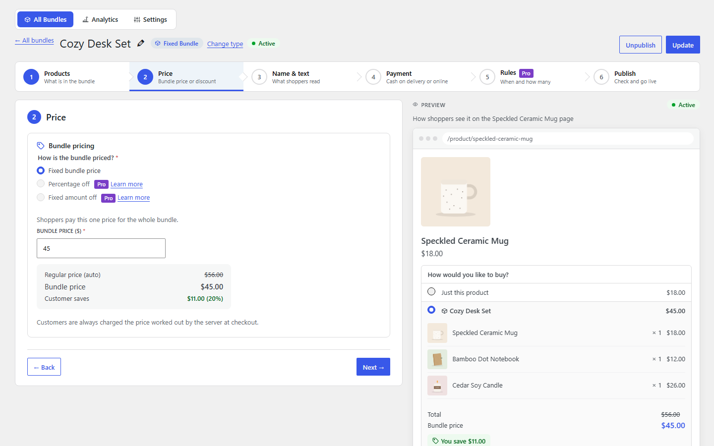Click the Active status badge beside the title

263,44
